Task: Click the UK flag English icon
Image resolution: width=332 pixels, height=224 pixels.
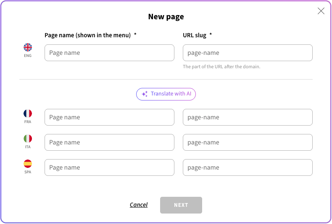Action: point(28,47)
